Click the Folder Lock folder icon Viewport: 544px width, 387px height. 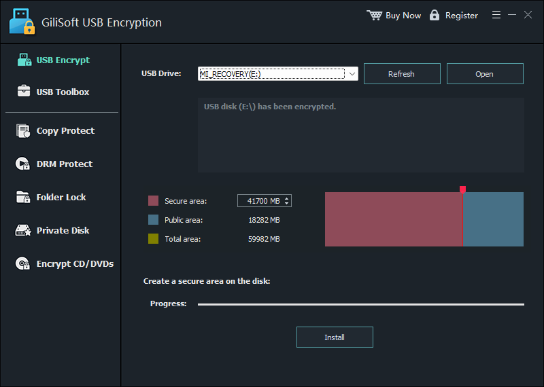click(x=23, y=197)
